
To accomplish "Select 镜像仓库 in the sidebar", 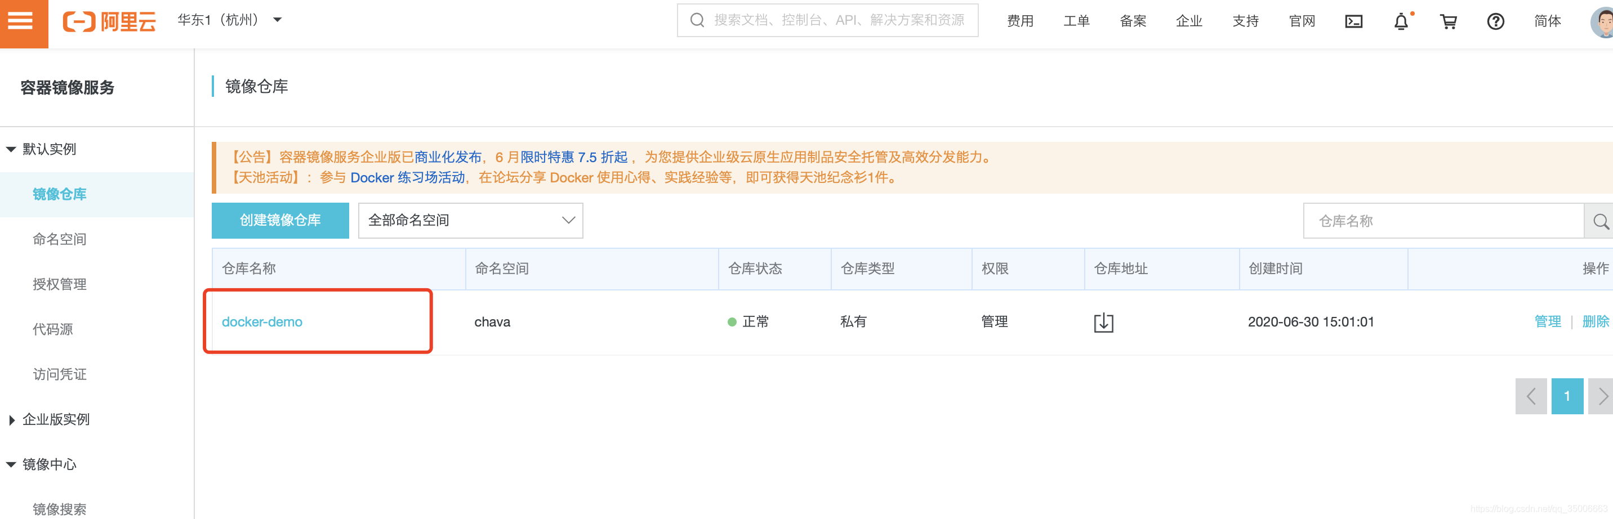I will coord(60,194).
